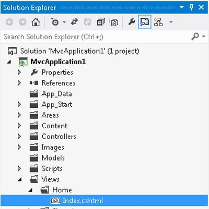Toggle the Preview Selected Items button
This screenshot has height=209, width=209.
pos(145,22)
